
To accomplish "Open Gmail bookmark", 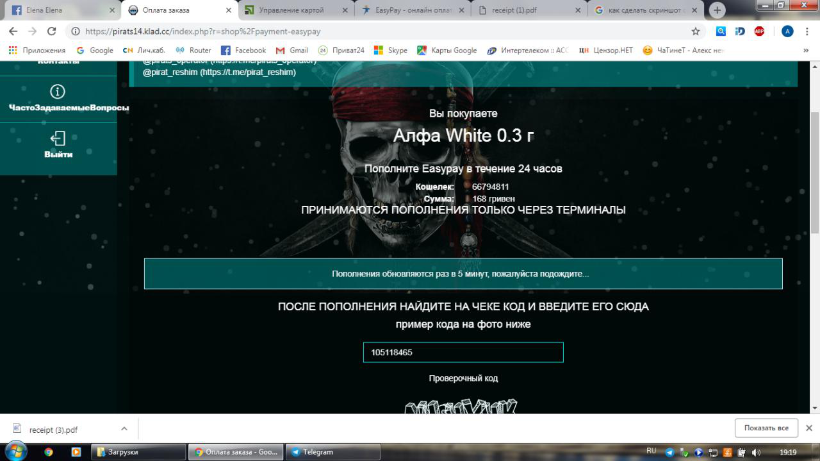I will (292, 50).
